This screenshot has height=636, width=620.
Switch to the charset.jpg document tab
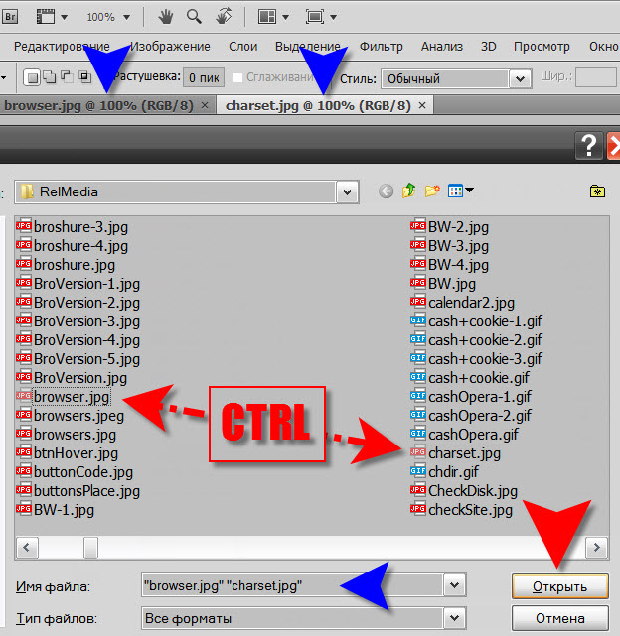pos(319,105)
